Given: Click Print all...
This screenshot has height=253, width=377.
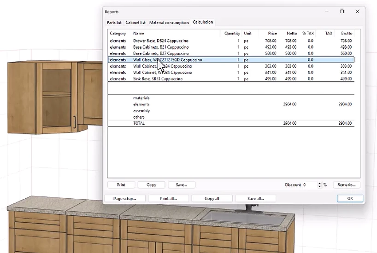Looking at the screenshot, I should [x=168, y=199].
